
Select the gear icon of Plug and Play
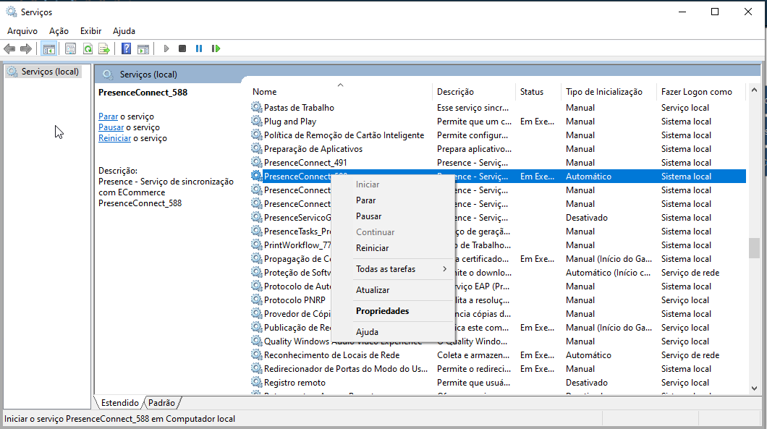tap(256, 121)
